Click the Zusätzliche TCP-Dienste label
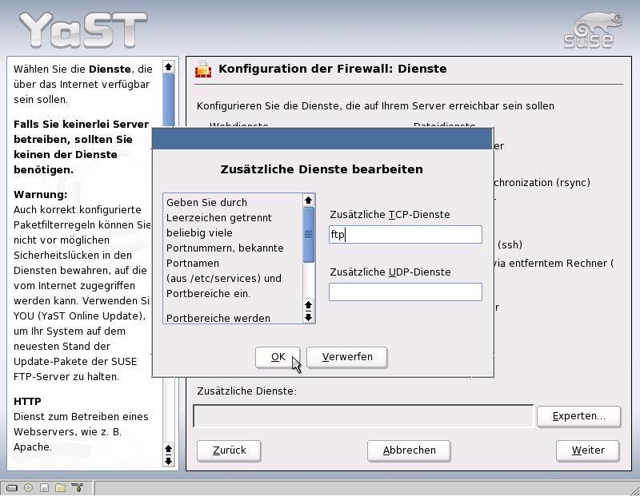The height and width of the screenshot is (496, 640). pos(390,214)
